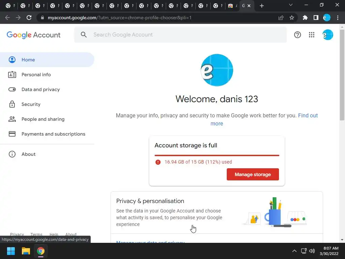The height and width of the screenshot is (259, 345).
Task: Toggle the Chrome side panel icon
Action: click(316, 18)
